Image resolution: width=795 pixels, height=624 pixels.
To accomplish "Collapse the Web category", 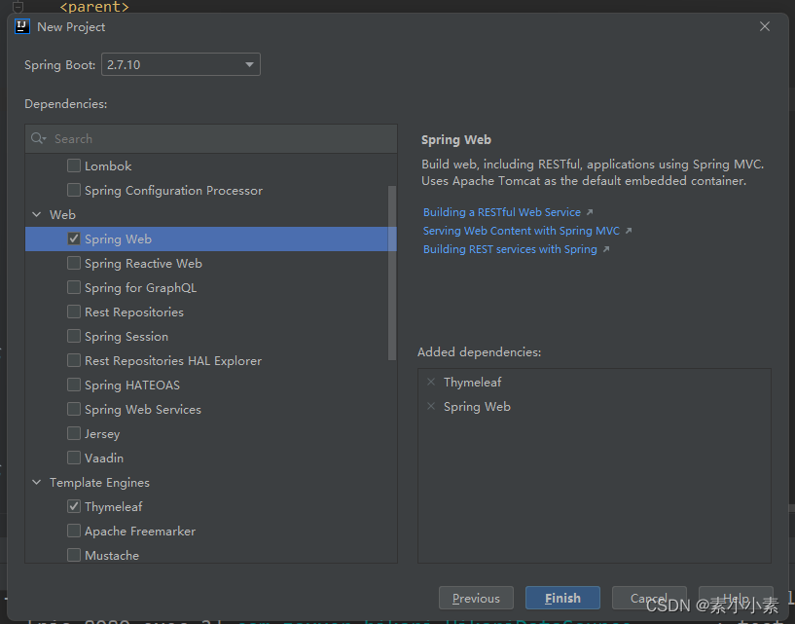I will (37, 214).
